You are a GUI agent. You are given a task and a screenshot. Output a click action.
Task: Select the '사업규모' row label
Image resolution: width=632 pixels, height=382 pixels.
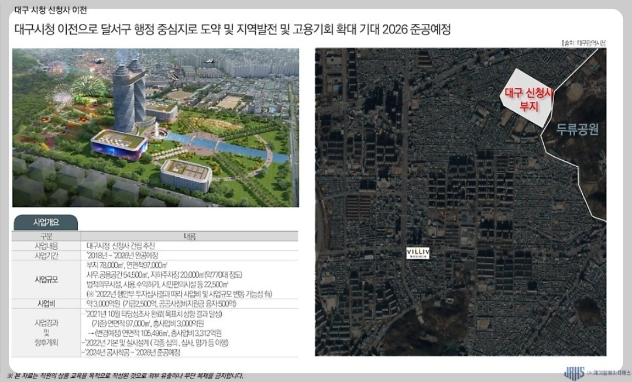[46, 280]
